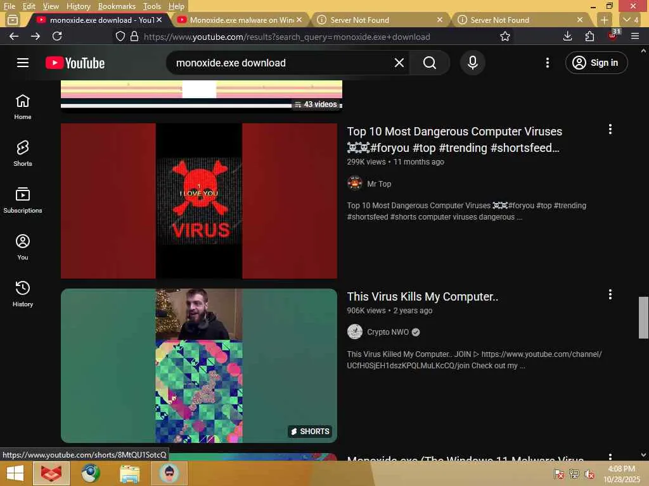The height and width of the screenshot is (486, 649).
Task: Open the Windows Start menu
Action: pyautogui.click(x=15, y=473)
